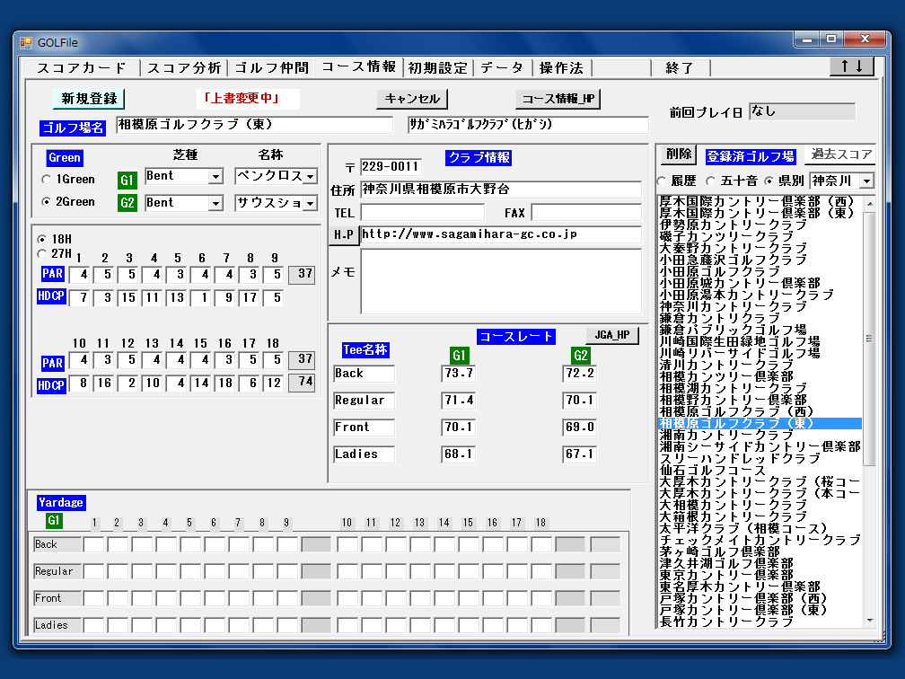
Task: Click the キャンセル button
Action: 412,99
